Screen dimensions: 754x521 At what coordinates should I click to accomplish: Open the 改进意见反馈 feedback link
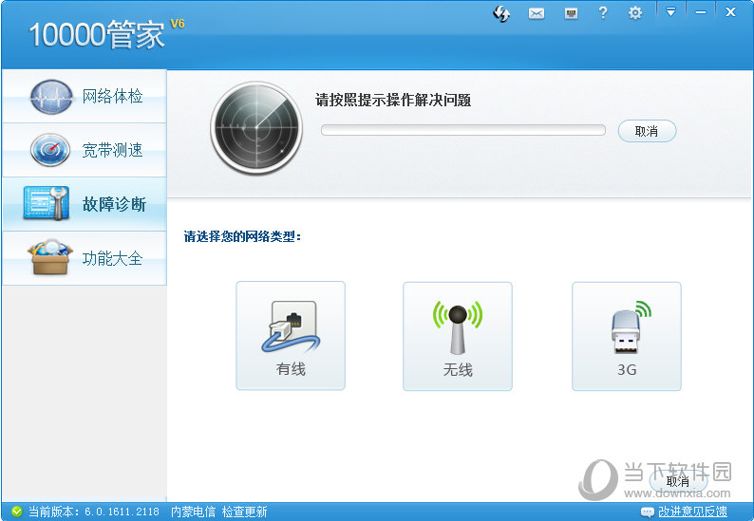point(692,512)
